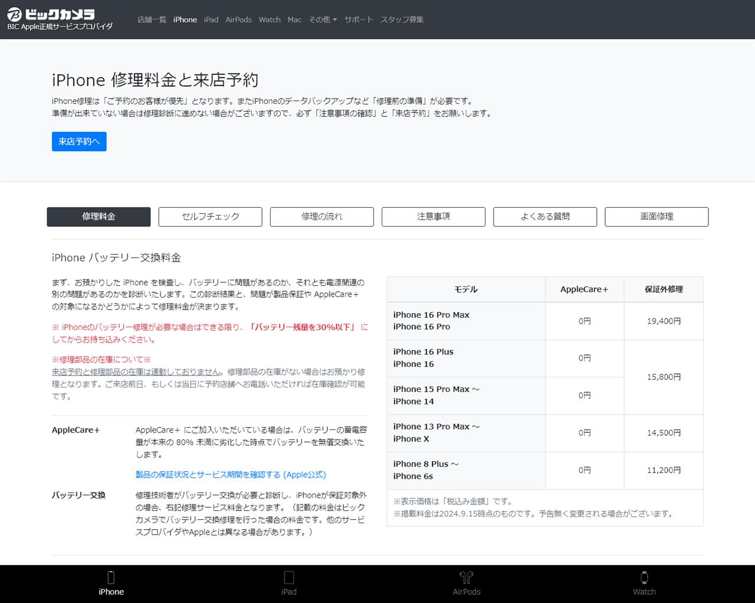The width and height of the screenshot is (755, 603).
Task: Select Mac in the top navigation
Action: pos(294,19)
